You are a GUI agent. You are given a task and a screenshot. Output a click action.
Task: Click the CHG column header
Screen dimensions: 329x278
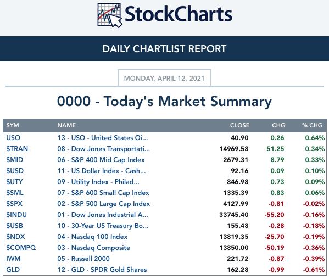(278, 125)
